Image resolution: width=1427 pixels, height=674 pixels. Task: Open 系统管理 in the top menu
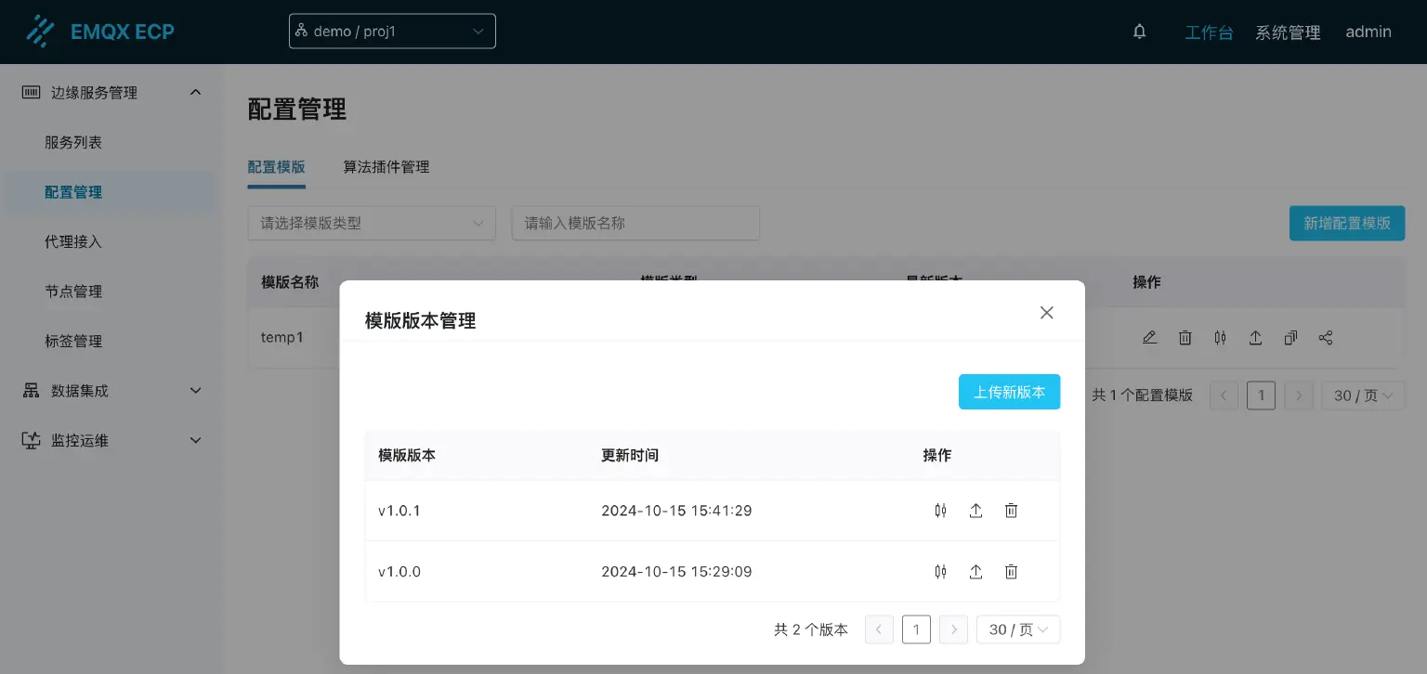click(x=1287, y=32)
